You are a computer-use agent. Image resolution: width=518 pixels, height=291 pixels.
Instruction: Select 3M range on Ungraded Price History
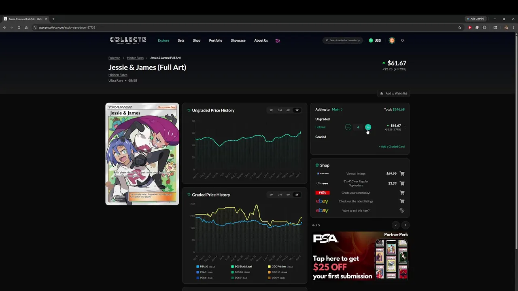[280, 110]
